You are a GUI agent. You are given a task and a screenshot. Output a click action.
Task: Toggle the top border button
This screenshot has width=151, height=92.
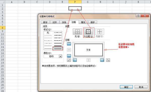tap(69, 44)
